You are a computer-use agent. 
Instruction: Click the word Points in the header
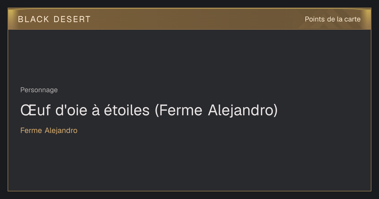click(315, 19)
